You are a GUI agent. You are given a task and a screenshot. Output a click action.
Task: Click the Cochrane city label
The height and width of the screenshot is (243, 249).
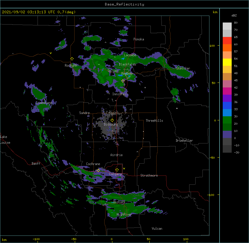pos(93,164)
